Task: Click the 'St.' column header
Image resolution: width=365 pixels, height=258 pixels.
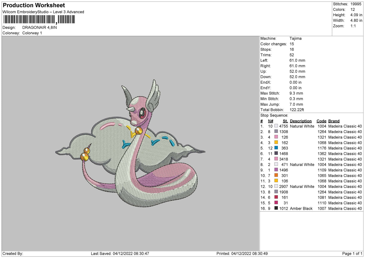Action: point(285,121)
